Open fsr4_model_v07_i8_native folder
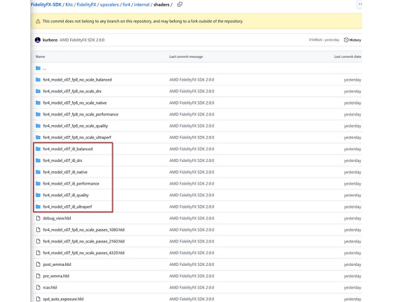The height and width of the screenshot is (302, 393). tap(65, 172)
